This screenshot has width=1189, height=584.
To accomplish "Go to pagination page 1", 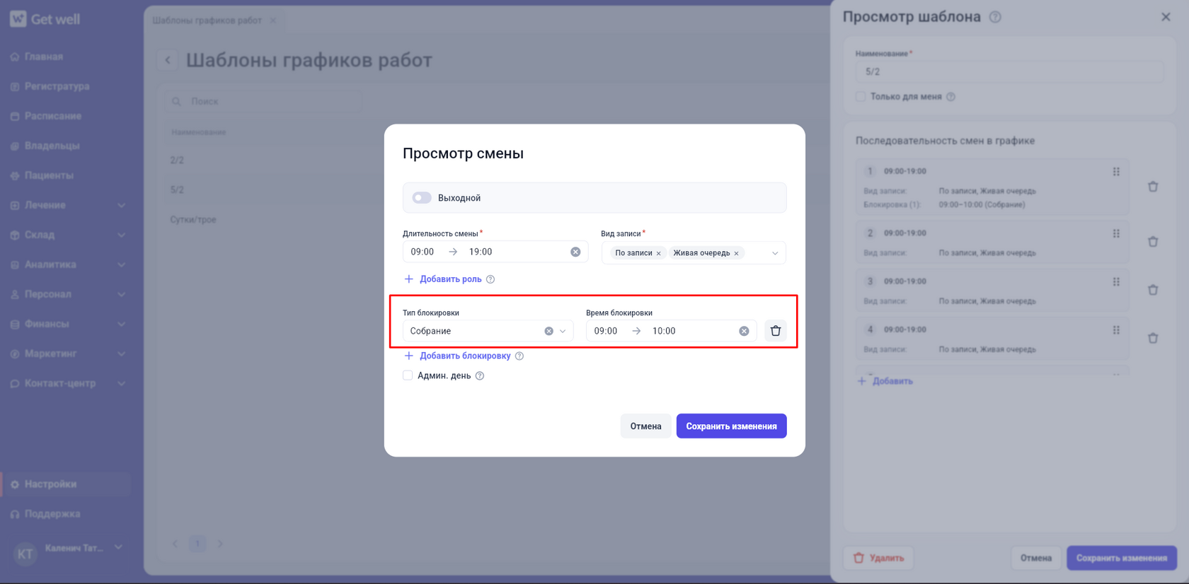I will click(x=197, y=544).
